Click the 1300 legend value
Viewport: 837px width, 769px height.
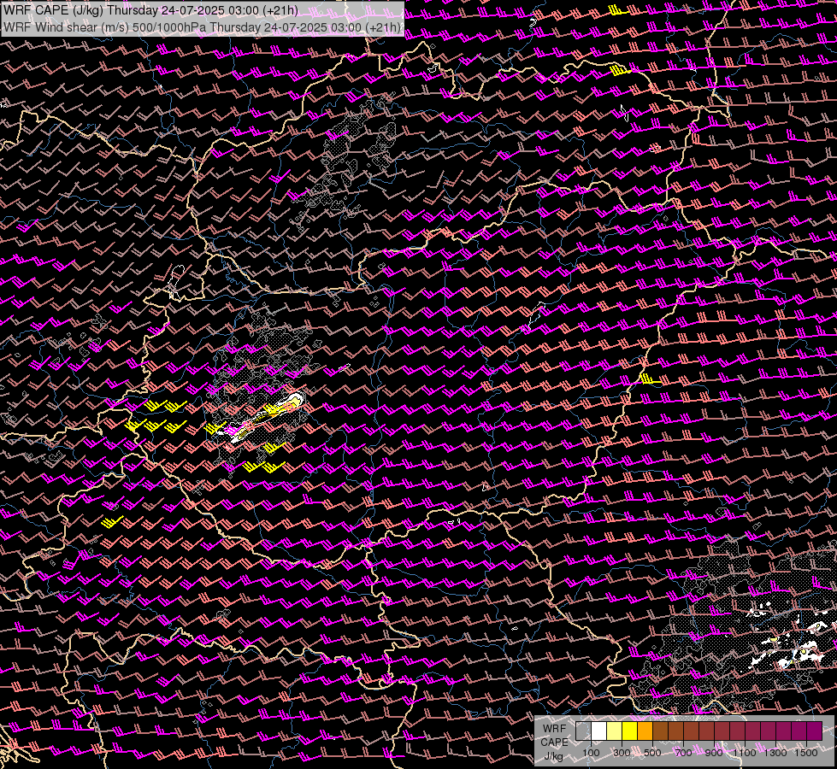tap(775, 753)
